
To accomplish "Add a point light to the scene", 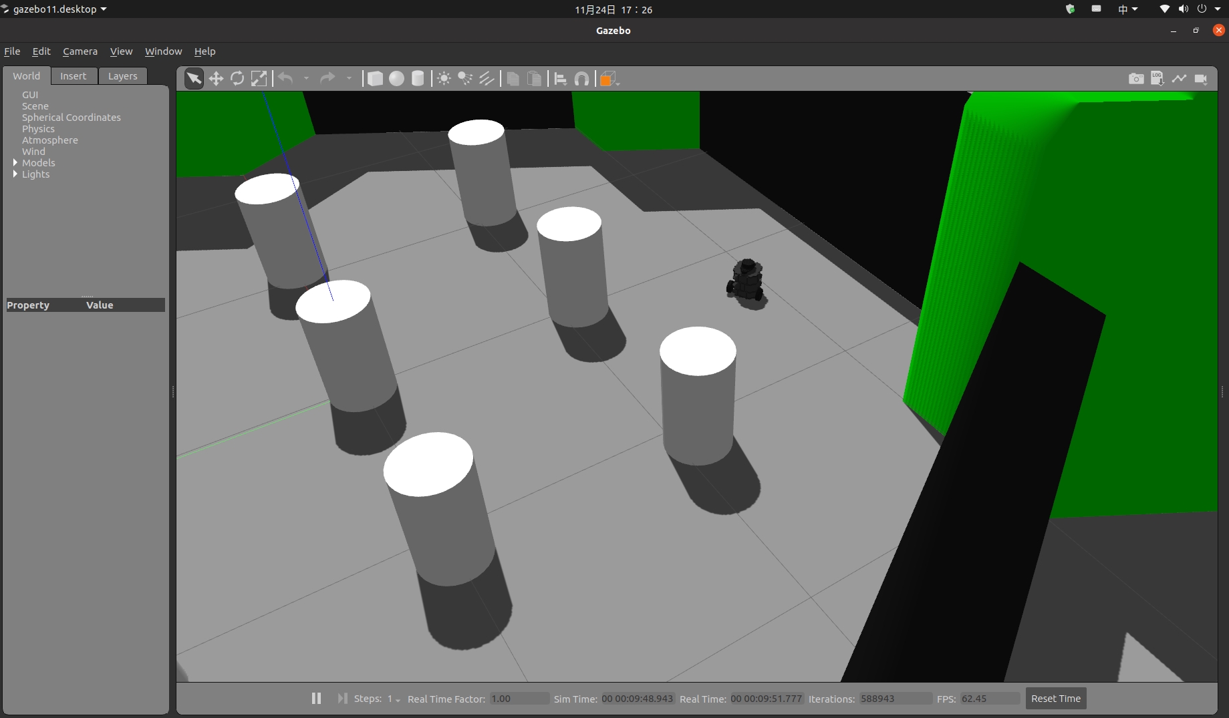I will tap(443, 78).
